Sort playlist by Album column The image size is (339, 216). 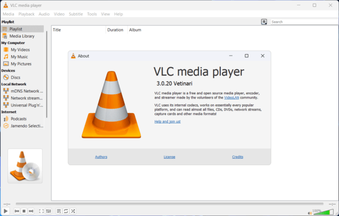[x=135, y=30]
